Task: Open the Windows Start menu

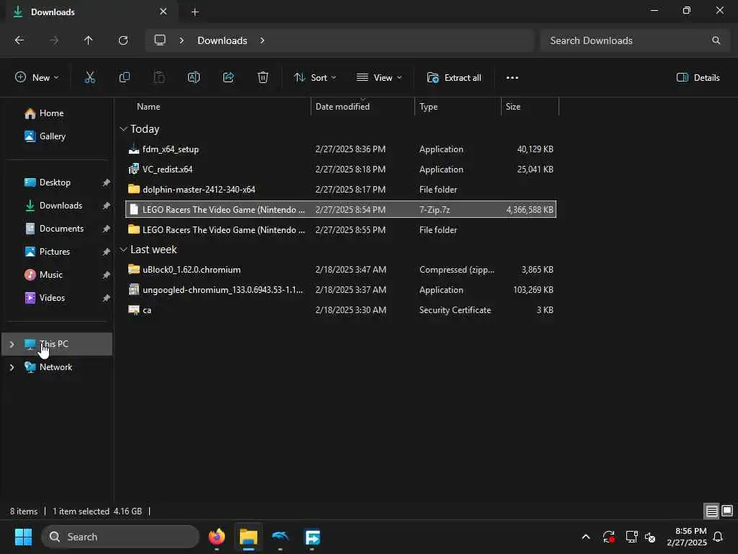Action: [x=23, y=537]
